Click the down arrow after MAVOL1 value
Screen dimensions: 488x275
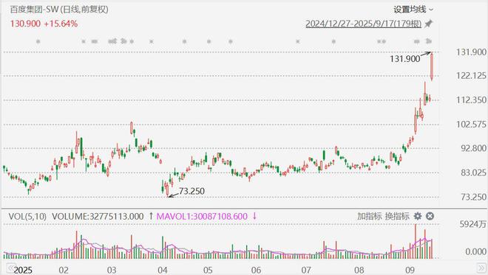coord(254,216)
